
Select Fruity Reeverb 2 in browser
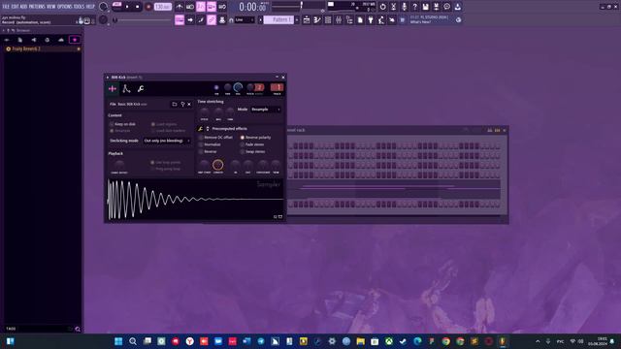(43, 49)
